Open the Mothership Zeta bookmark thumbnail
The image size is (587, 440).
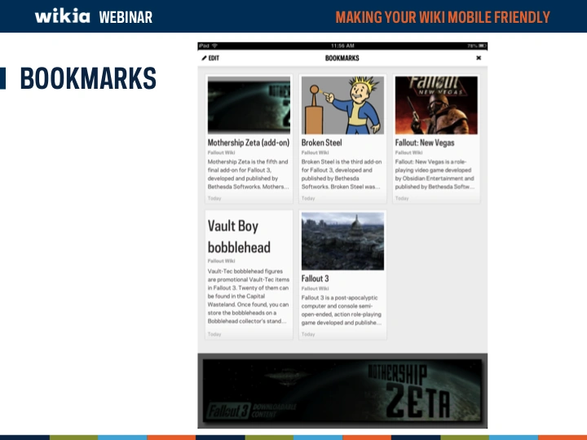(x=249, y=105)
